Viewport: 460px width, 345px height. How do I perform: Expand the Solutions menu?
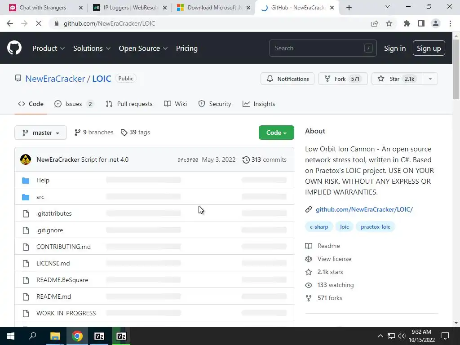[x=92, y=49]
